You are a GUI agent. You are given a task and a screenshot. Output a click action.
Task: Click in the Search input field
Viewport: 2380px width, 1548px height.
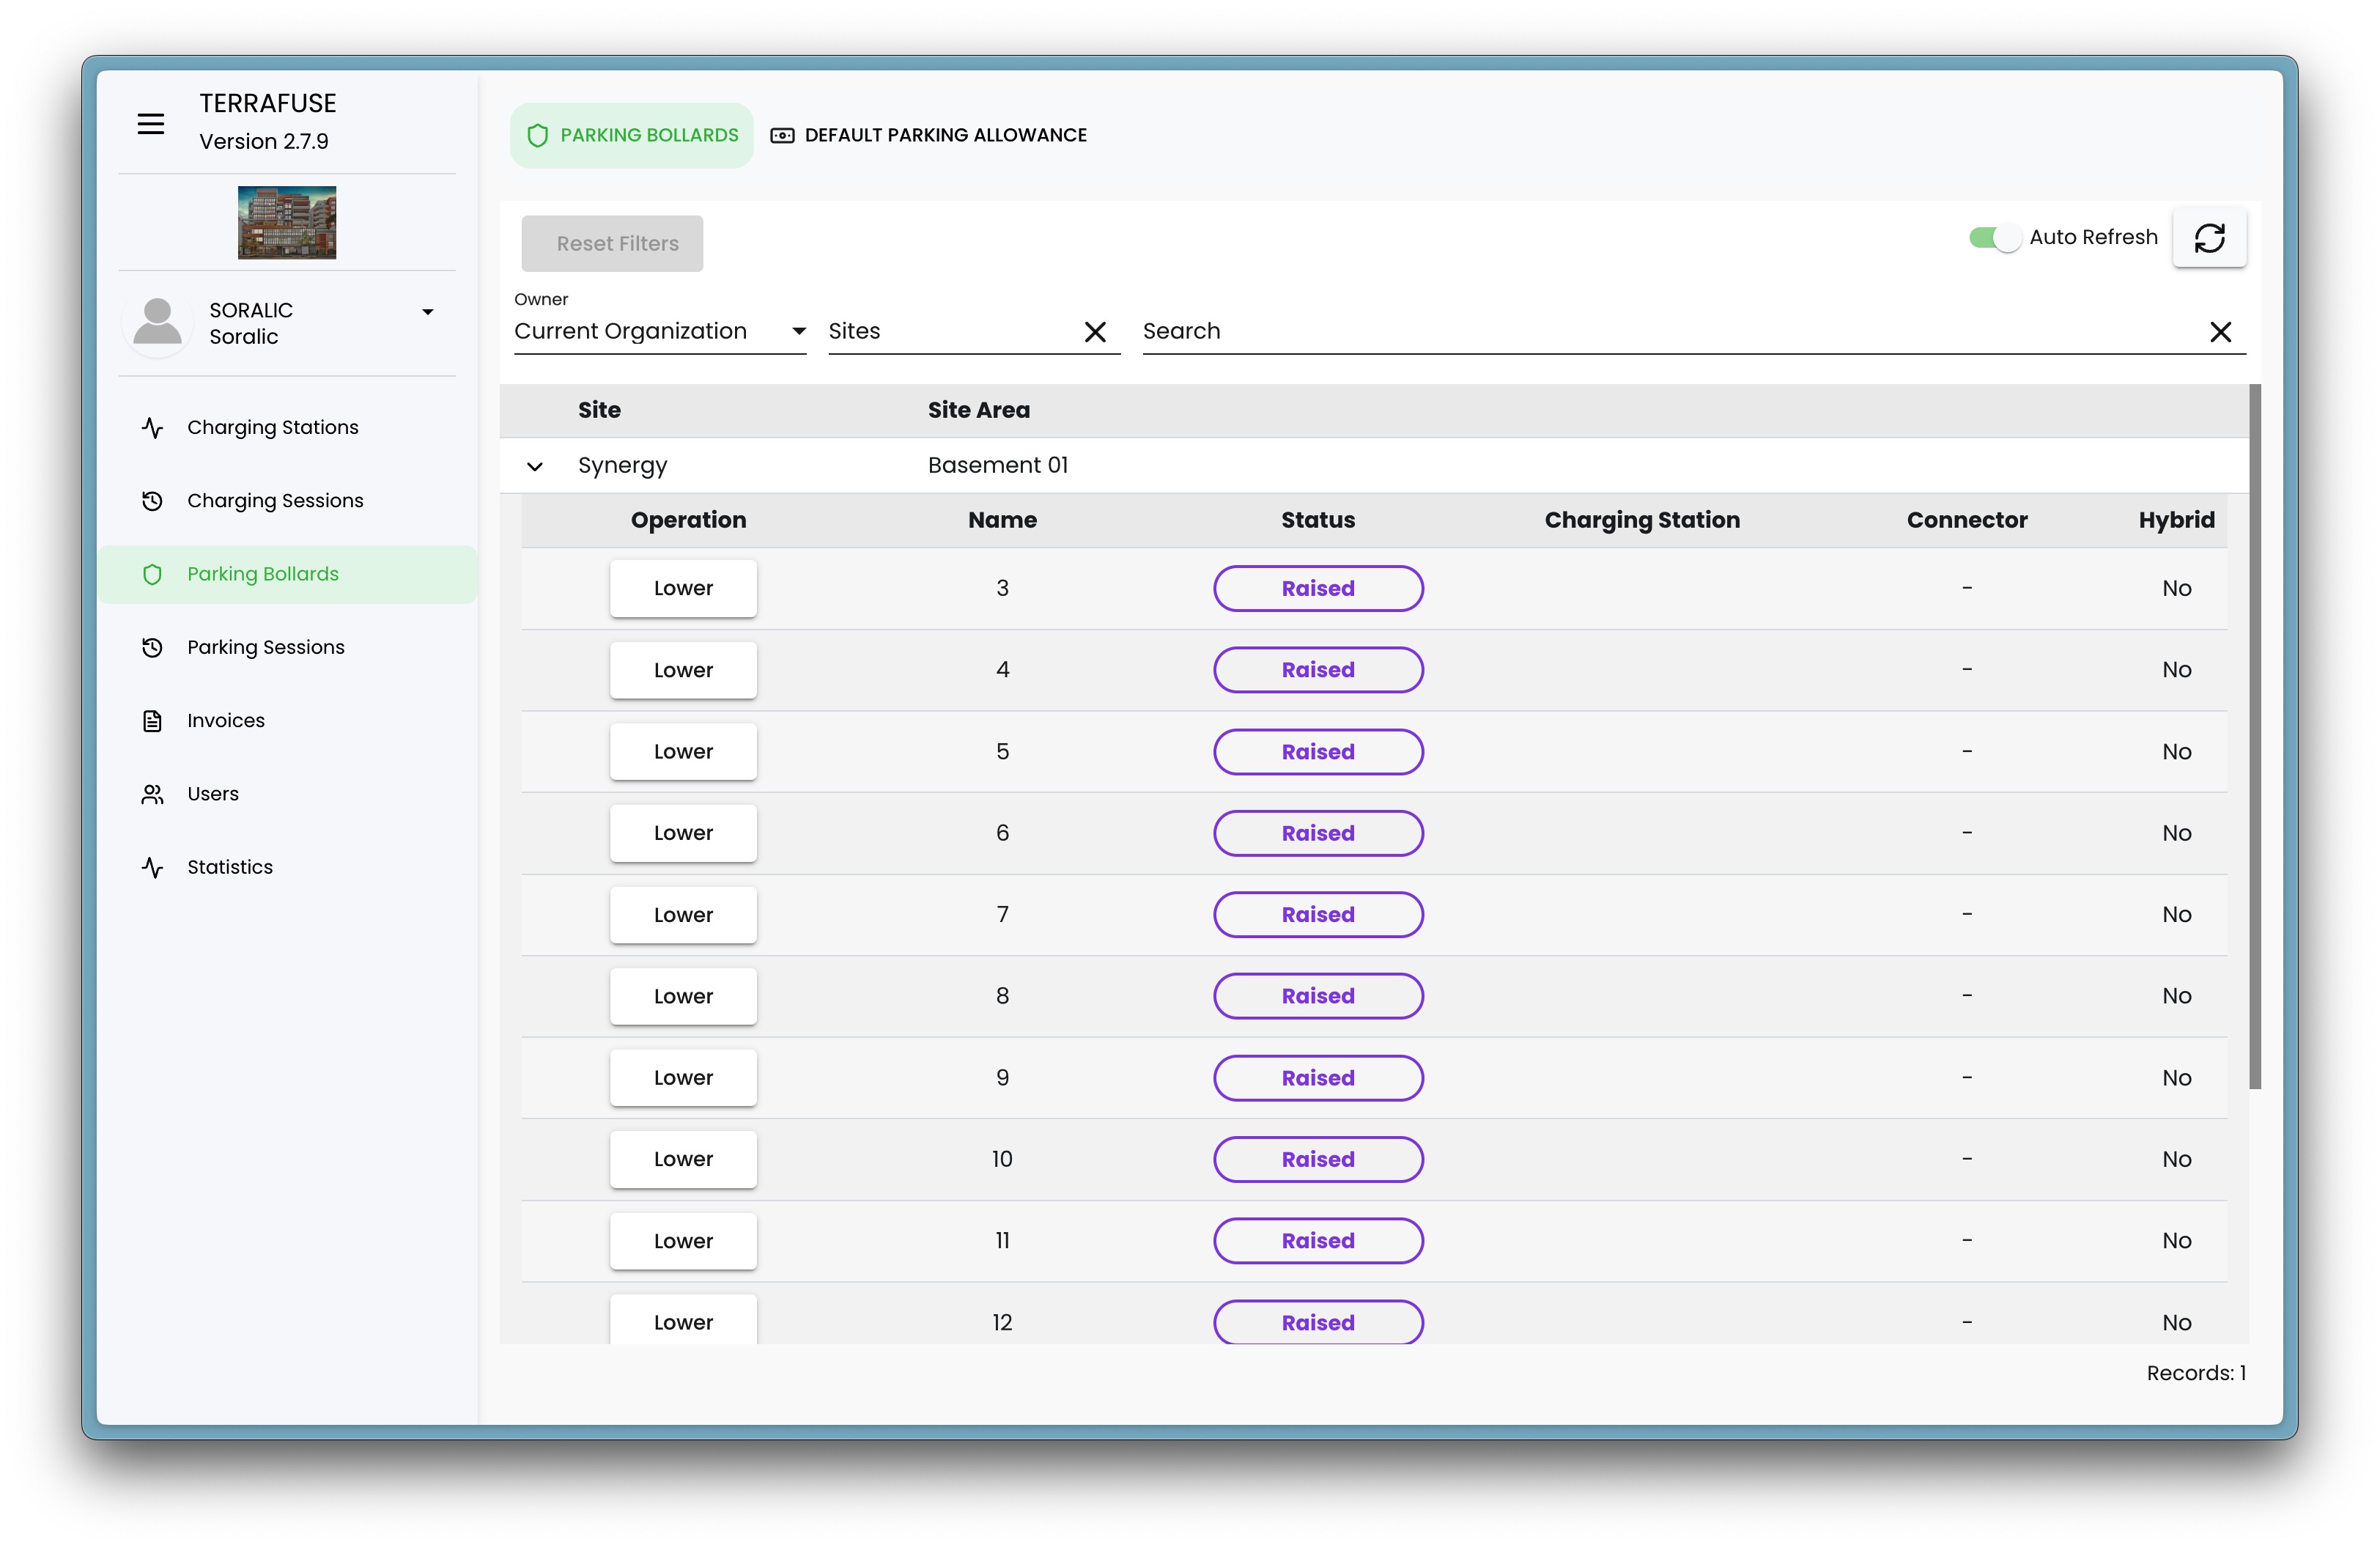pyautogui.click(x=1660, y=332)
